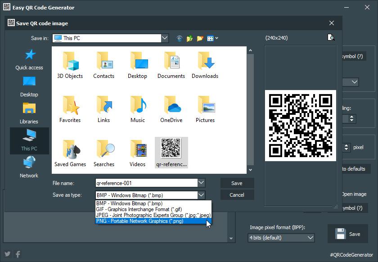Go to Desktop in places sidebar
The image size is (378, 262).
tap(29, 86)
